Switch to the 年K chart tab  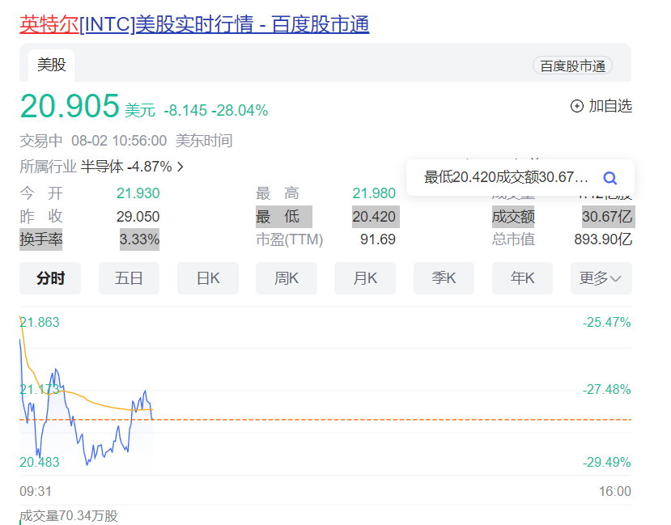point(523,278)
